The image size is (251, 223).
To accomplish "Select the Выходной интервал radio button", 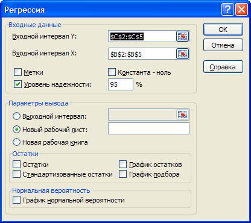I will (x=16, y=116).
